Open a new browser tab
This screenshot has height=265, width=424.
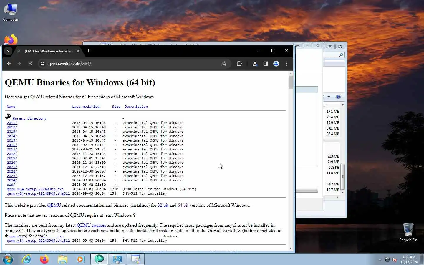[x=88, y=51]
